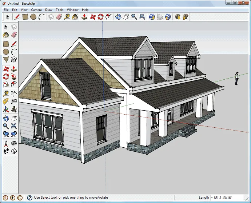Activate the Paint Bucket tool in left toolbar
This screenshot has height=203, width=251.
tap(6, 35)
